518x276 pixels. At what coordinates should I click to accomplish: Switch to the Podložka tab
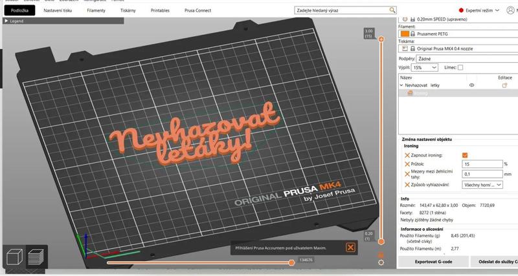[x=19, y=10]
